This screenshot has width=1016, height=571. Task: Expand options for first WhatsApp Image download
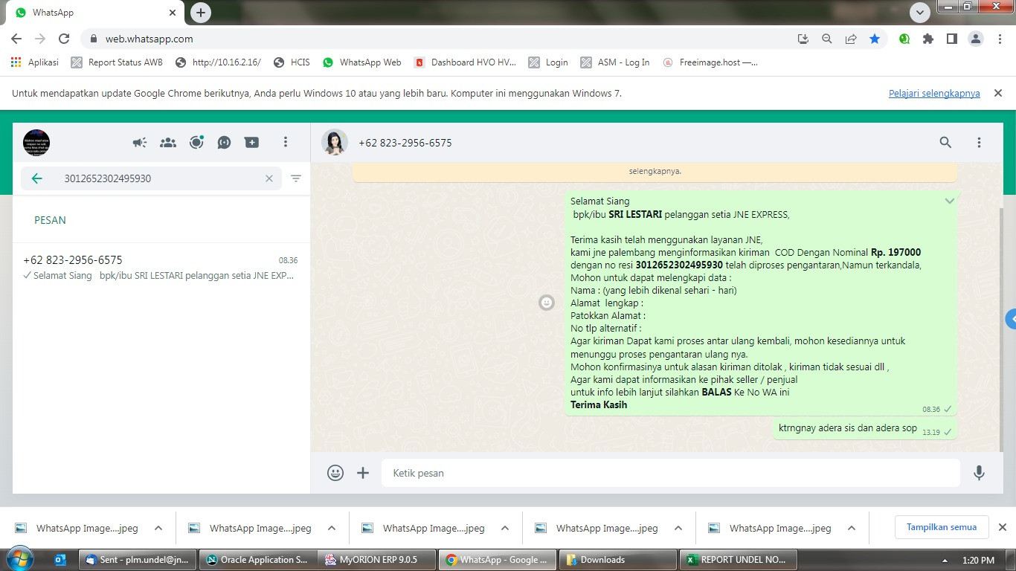158,528
